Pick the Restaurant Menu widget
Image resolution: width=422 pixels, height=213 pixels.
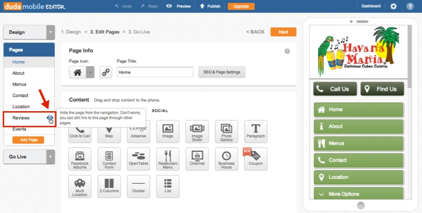[168, 159]
